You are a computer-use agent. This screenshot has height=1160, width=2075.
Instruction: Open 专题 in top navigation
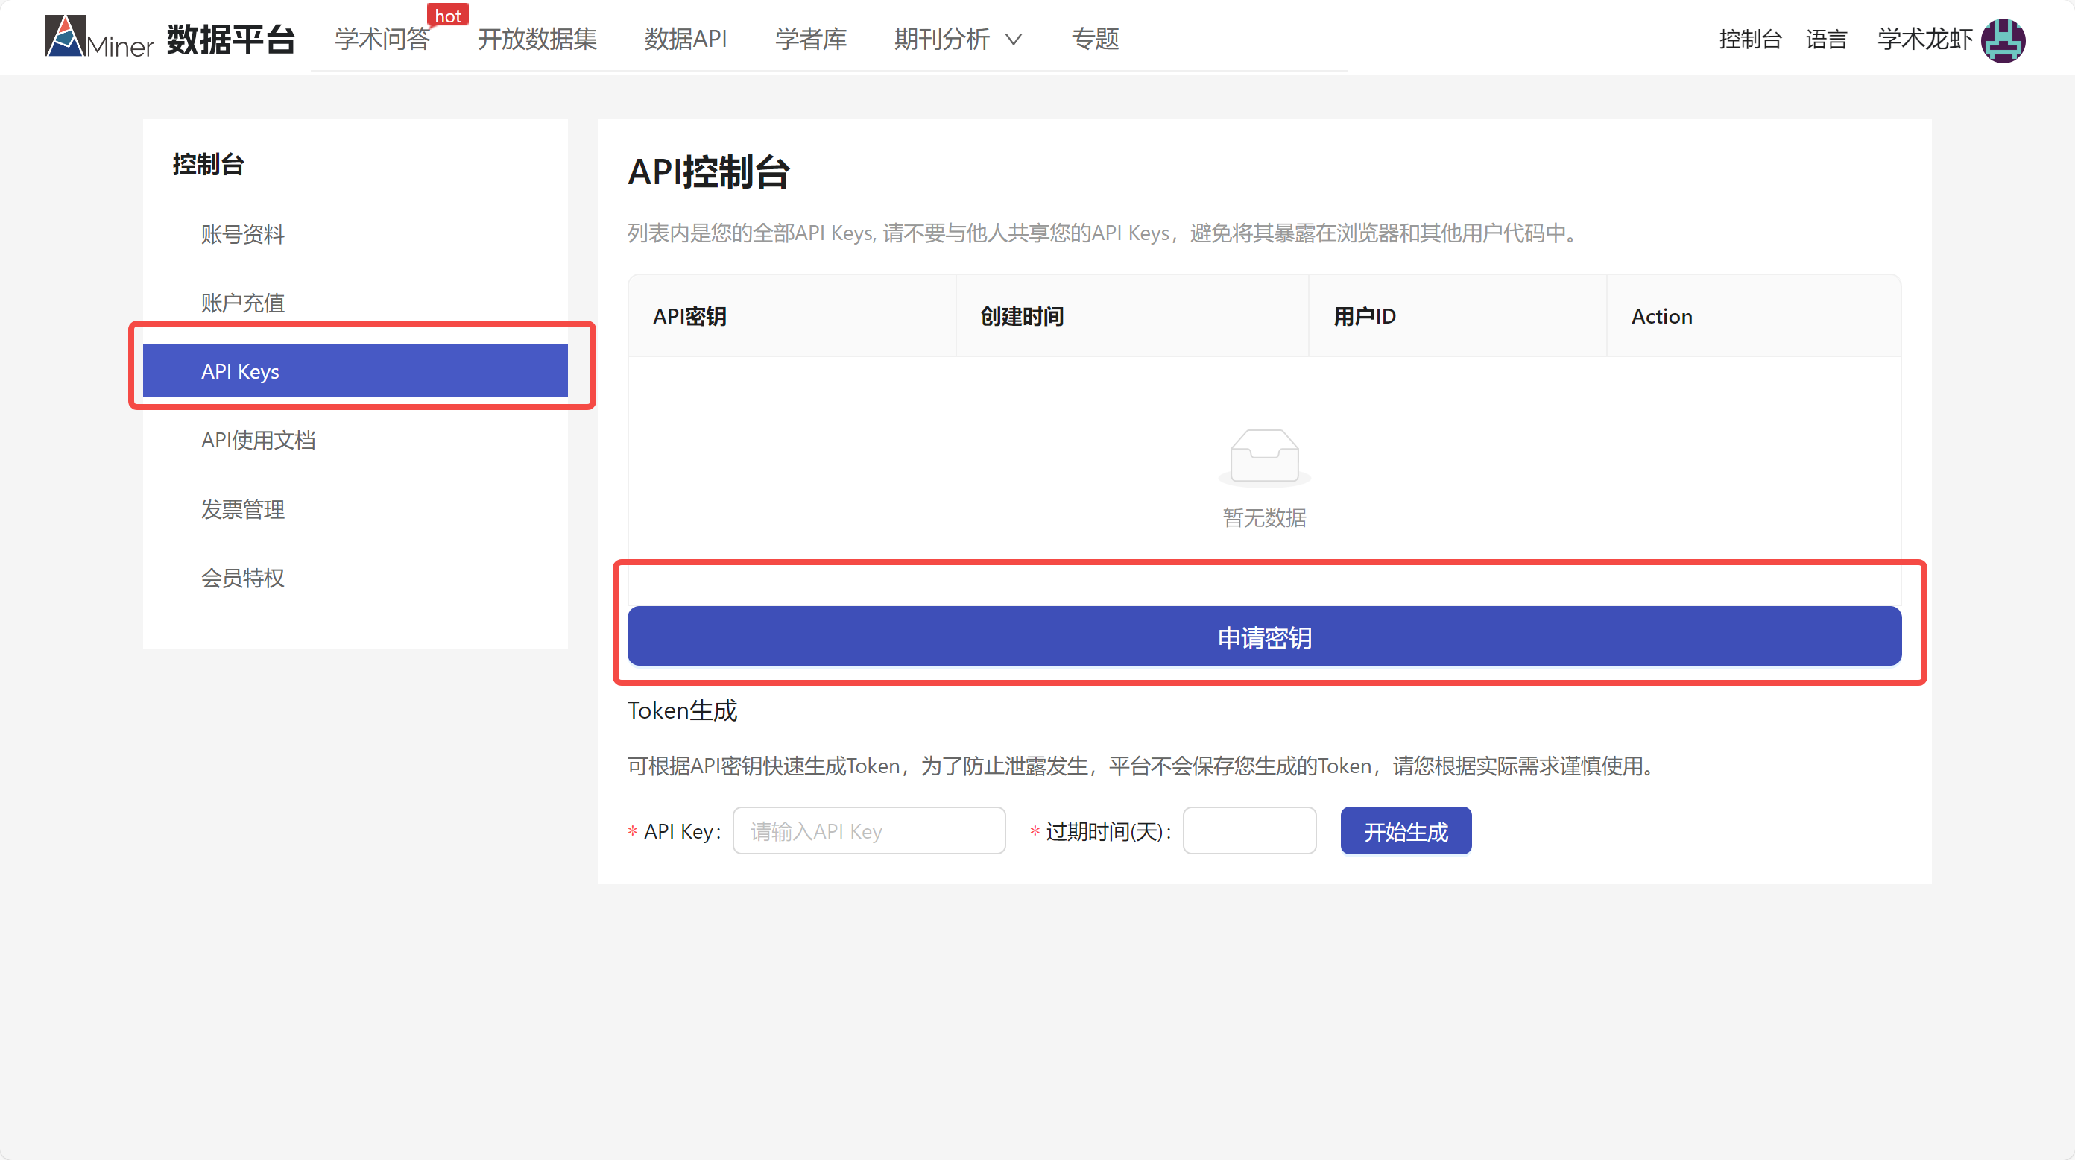point(1095,40)
